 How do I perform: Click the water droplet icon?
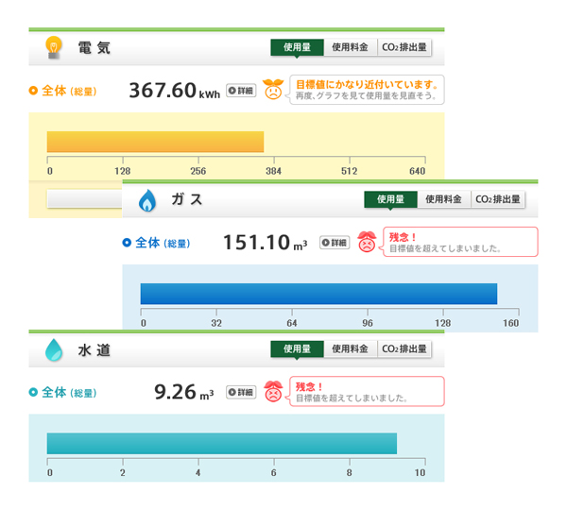coord(54,349)
